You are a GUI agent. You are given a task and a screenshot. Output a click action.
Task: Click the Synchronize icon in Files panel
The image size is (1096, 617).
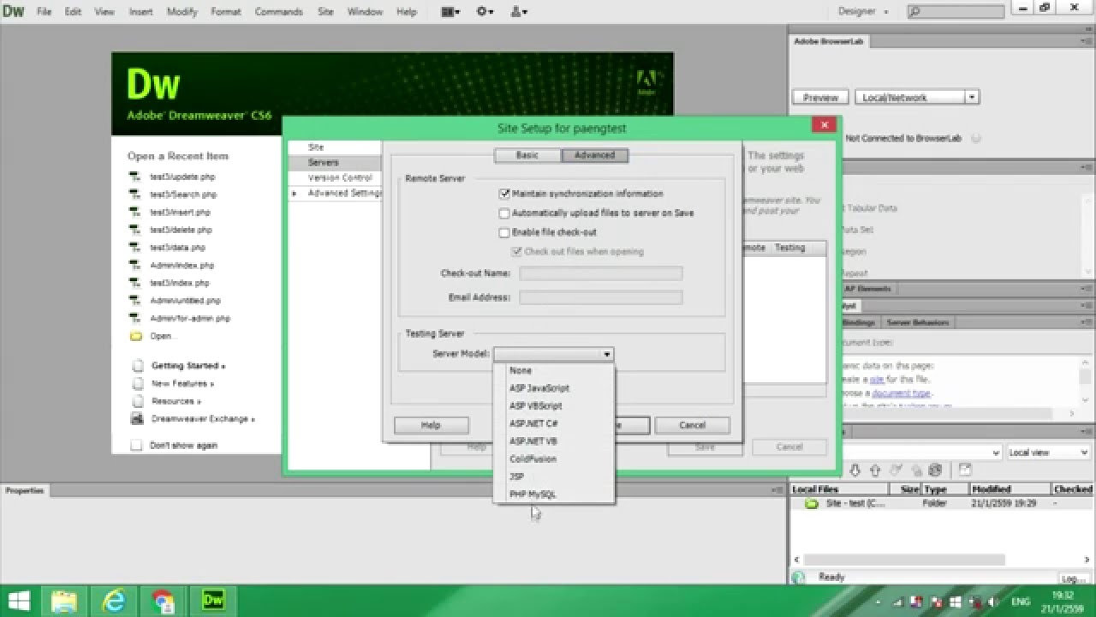935,470
